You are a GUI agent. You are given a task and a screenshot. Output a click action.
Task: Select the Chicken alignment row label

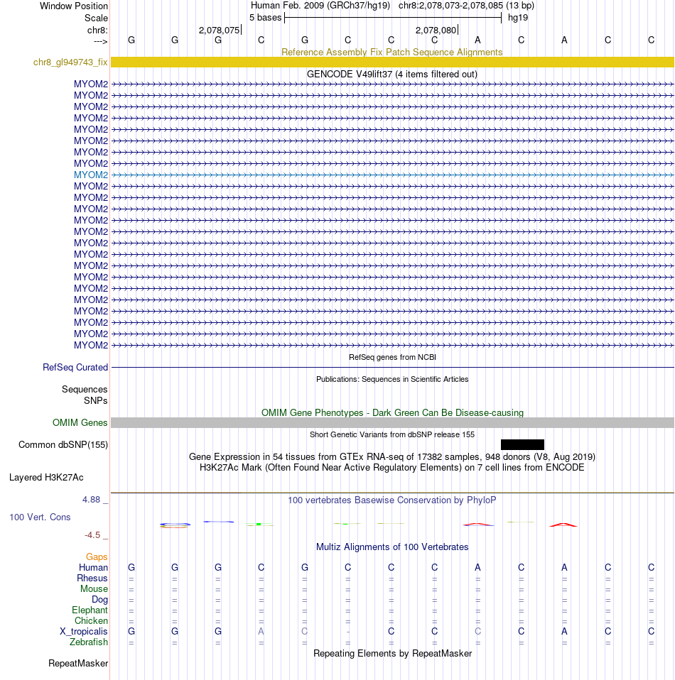91,620
